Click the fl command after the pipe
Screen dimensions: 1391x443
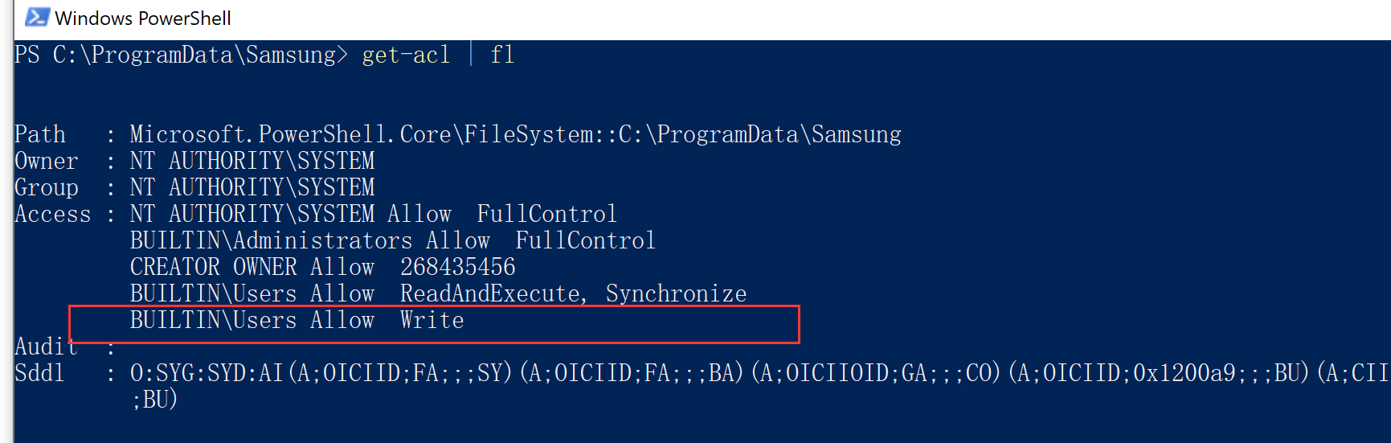pyautogui.click(x=502, y=55)
